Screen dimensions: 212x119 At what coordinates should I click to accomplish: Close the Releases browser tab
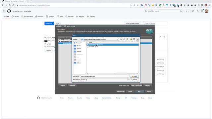coord(26,1)
